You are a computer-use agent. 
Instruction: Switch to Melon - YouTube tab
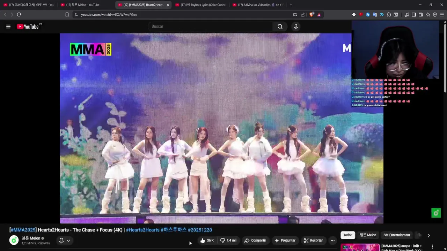(x=86, y=5)
